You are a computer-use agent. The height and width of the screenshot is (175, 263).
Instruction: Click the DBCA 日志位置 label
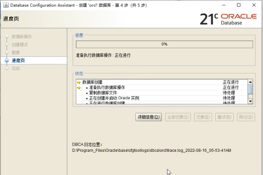(x=87, y=144)
